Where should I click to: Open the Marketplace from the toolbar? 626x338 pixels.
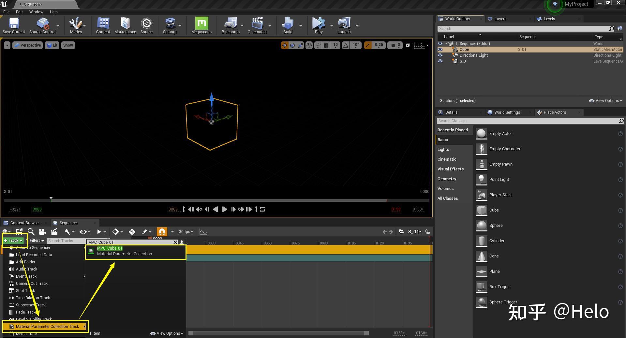pos(125,25)
